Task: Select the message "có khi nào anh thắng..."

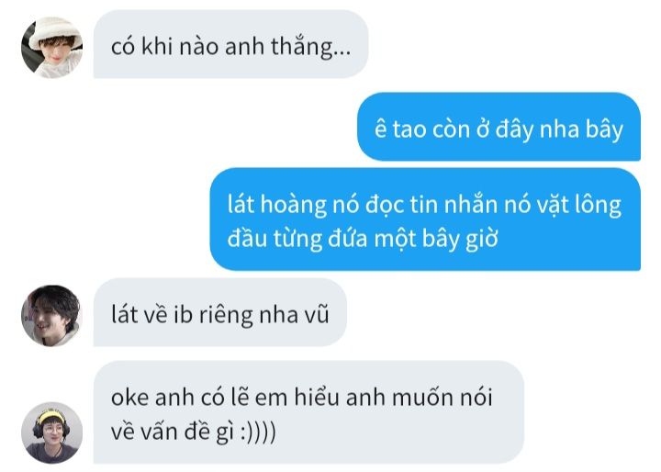Action: 230,44
